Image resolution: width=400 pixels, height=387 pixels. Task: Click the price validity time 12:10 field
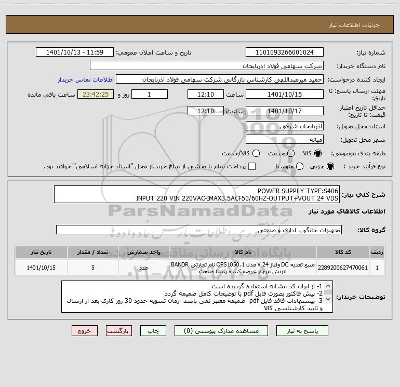(206, 111)
